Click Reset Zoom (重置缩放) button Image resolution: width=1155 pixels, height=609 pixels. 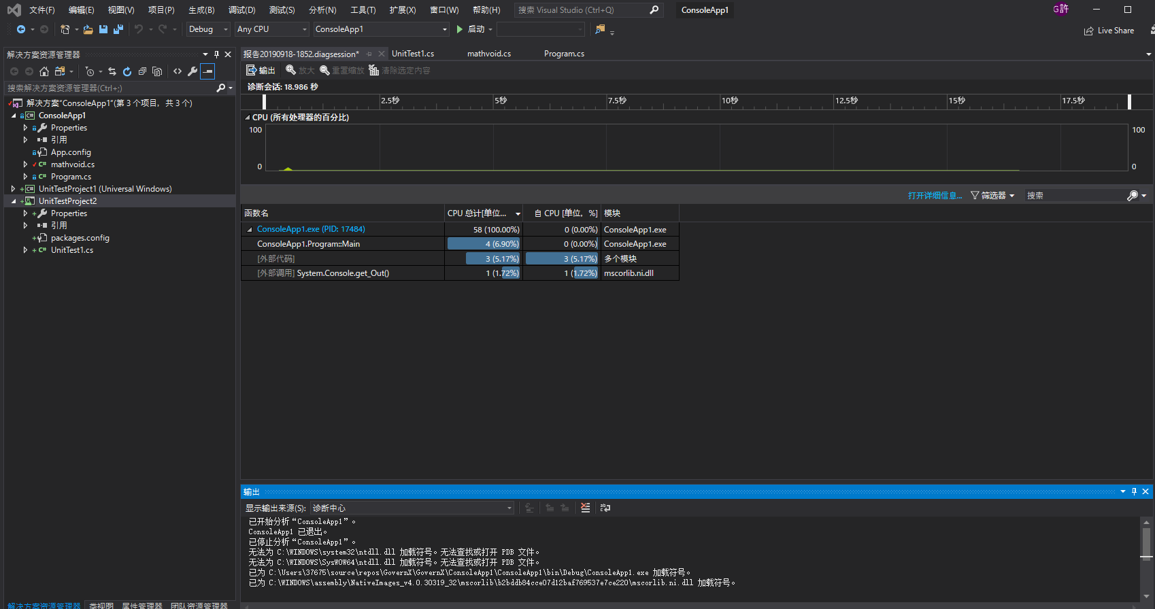[x=342, y=71]
